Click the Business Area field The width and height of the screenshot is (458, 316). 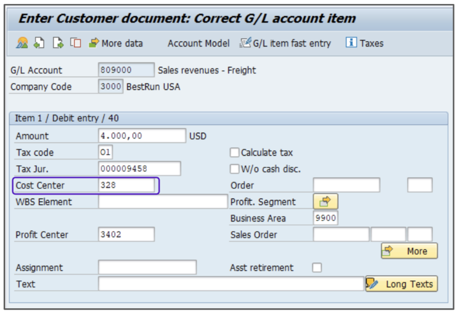click(x=325, y=218)
